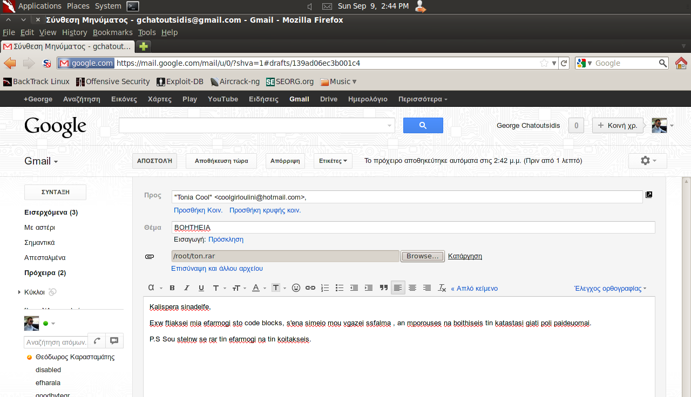The image size is (691, 397).
Task: Start a phone call from chat
Action: point(97,341)
